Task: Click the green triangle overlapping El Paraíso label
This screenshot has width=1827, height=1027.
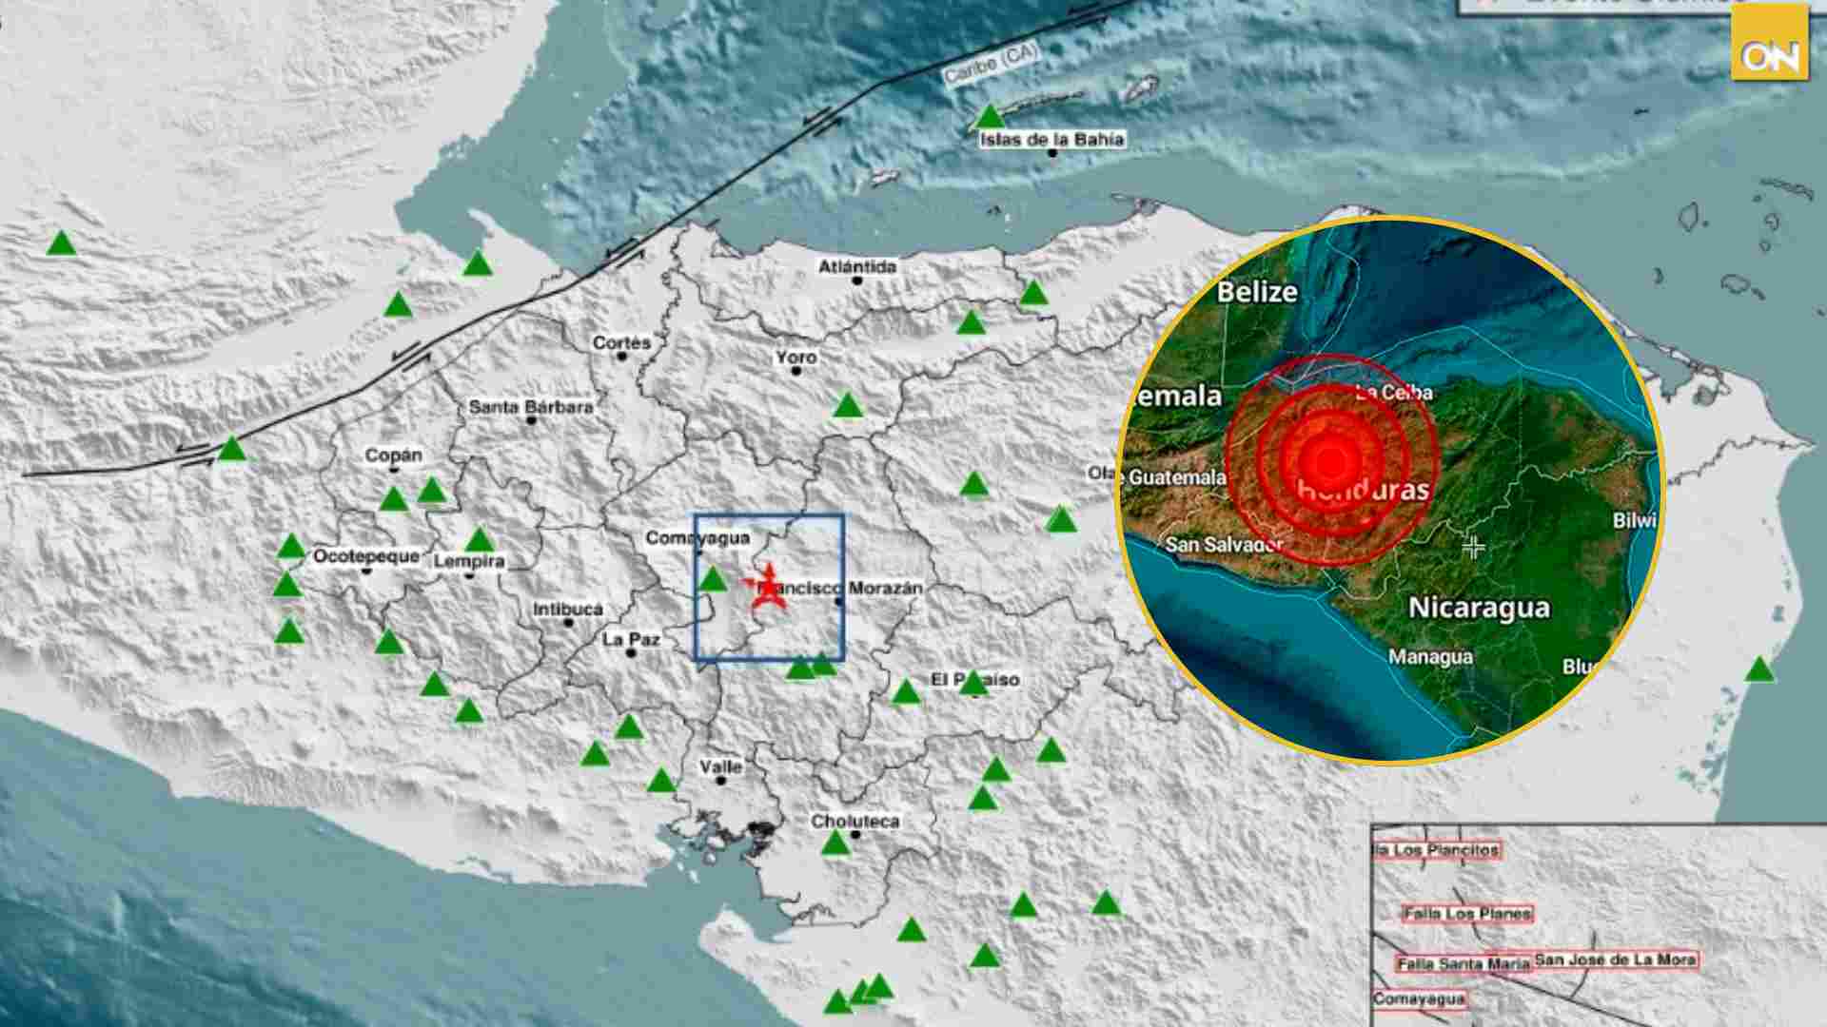Action: 972,682
